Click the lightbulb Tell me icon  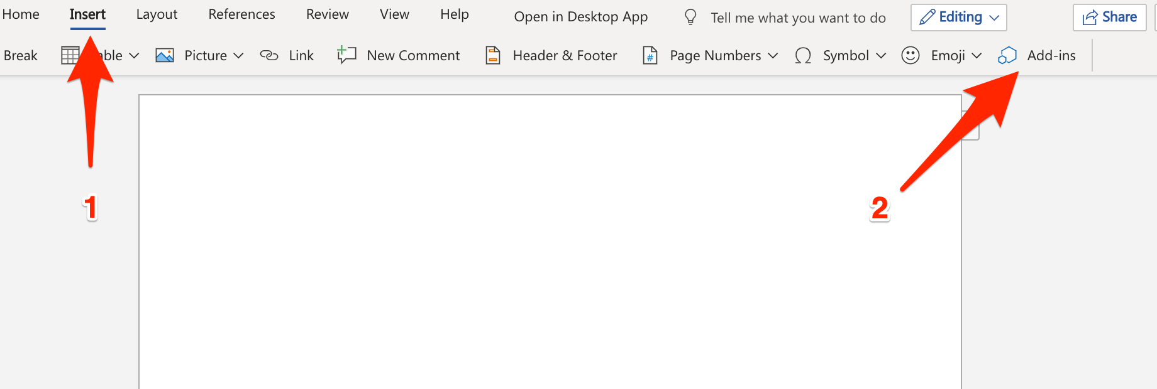point(690,18)
